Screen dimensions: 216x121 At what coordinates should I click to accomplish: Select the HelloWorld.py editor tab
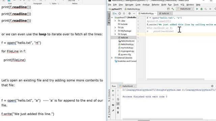147,13
